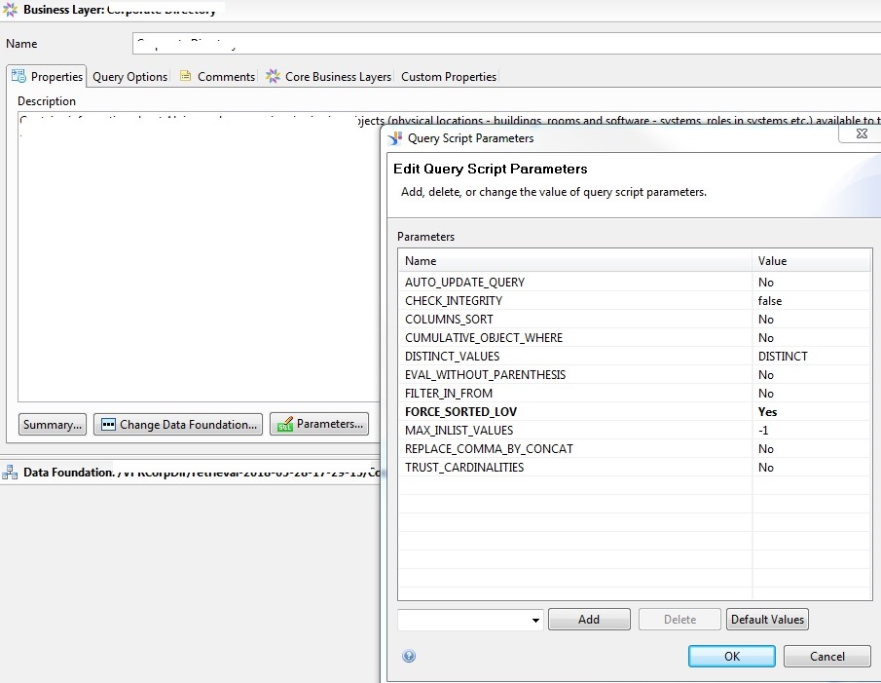The width and height of the screenshot is (881, 683).
Task: Select the TRUST_CARDINALITIES parameter
Action: point(635,468)
